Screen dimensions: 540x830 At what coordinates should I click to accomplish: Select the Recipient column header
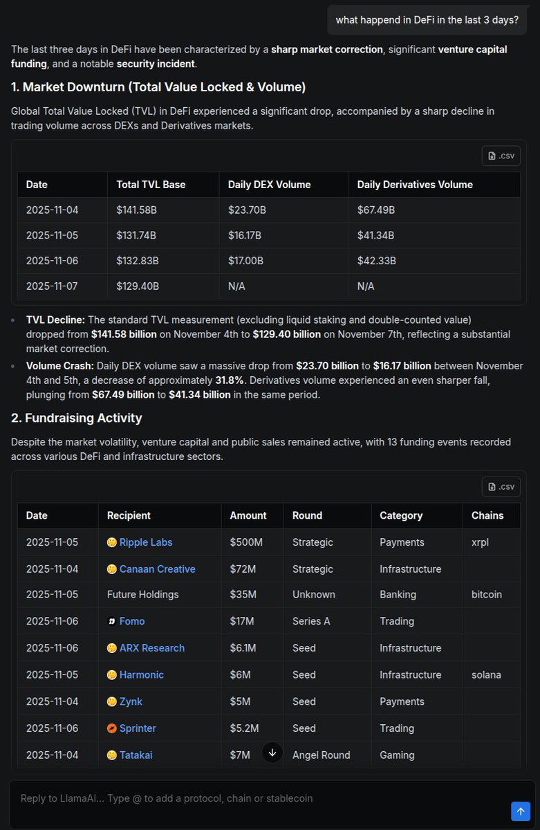coord(160,515)
